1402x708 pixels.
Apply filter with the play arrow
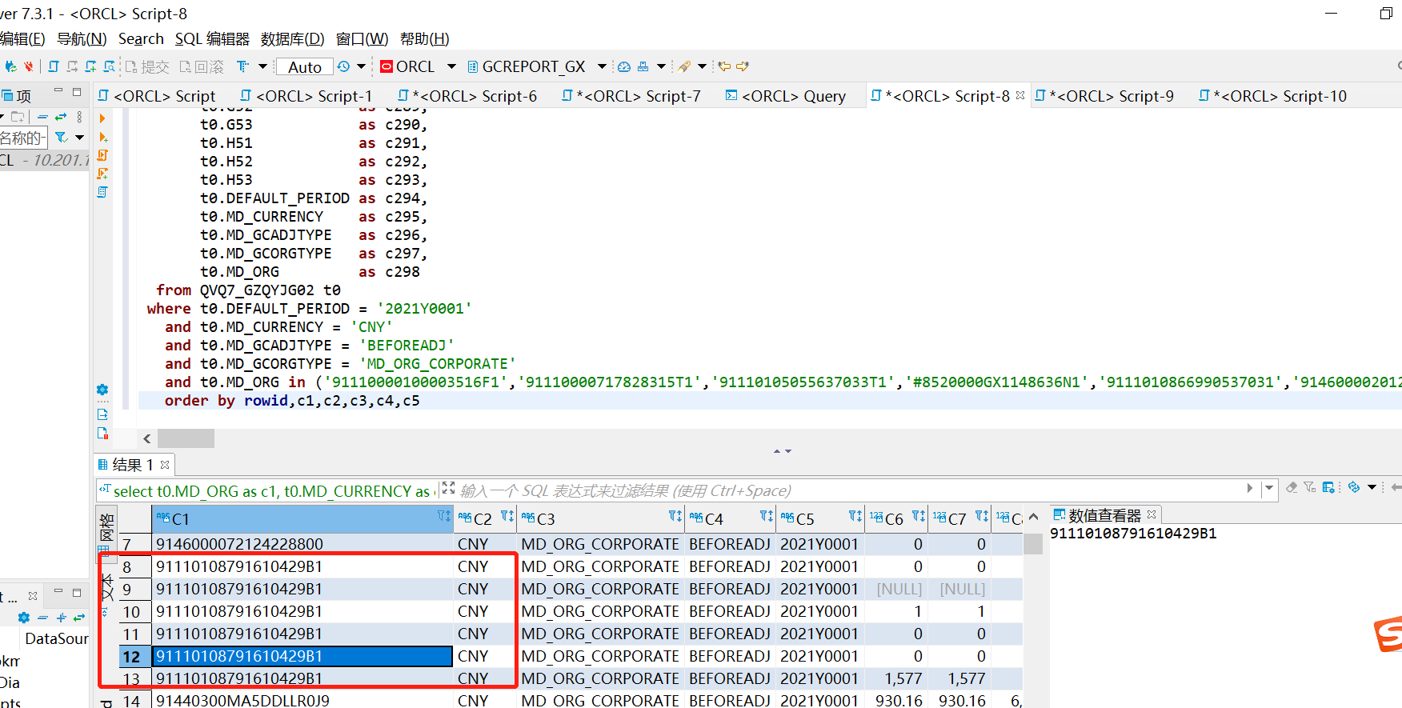click(1250, 488)
